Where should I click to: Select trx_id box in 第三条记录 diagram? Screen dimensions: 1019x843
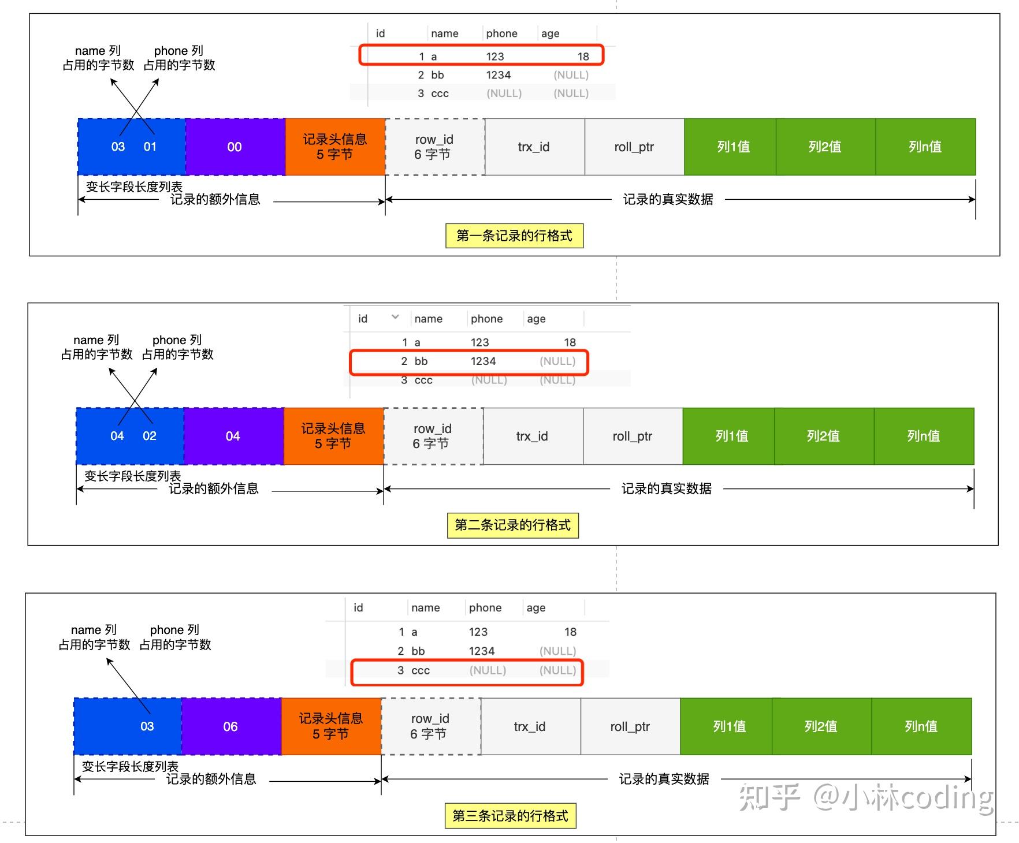(530, 726)
